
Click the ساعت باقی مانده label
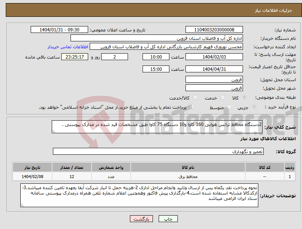tap(43, 57)
